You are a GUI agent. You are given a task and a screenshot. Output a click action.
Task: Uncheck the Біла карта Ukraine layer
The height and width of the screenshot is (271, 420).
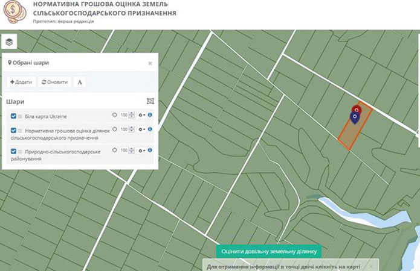click(13, 116)
